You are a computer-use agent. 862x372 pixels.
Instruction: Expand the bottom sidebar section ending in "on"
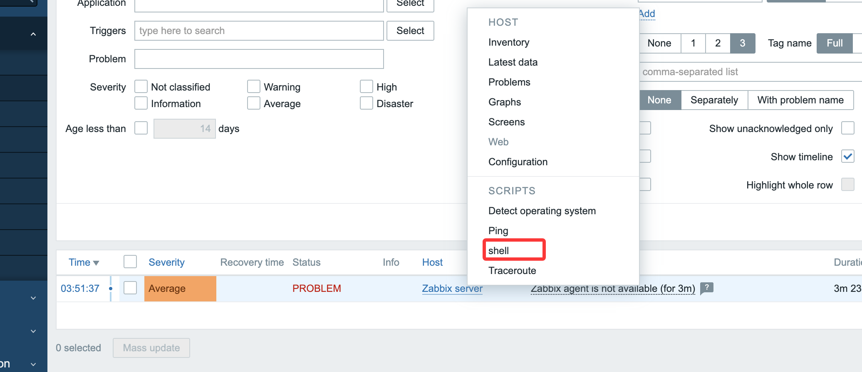point(33,364)
